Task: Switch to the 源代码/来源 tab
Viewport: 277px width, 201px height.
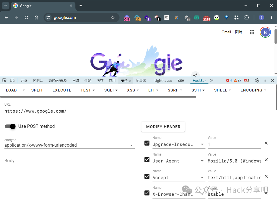Action: [x=58, y=81]
